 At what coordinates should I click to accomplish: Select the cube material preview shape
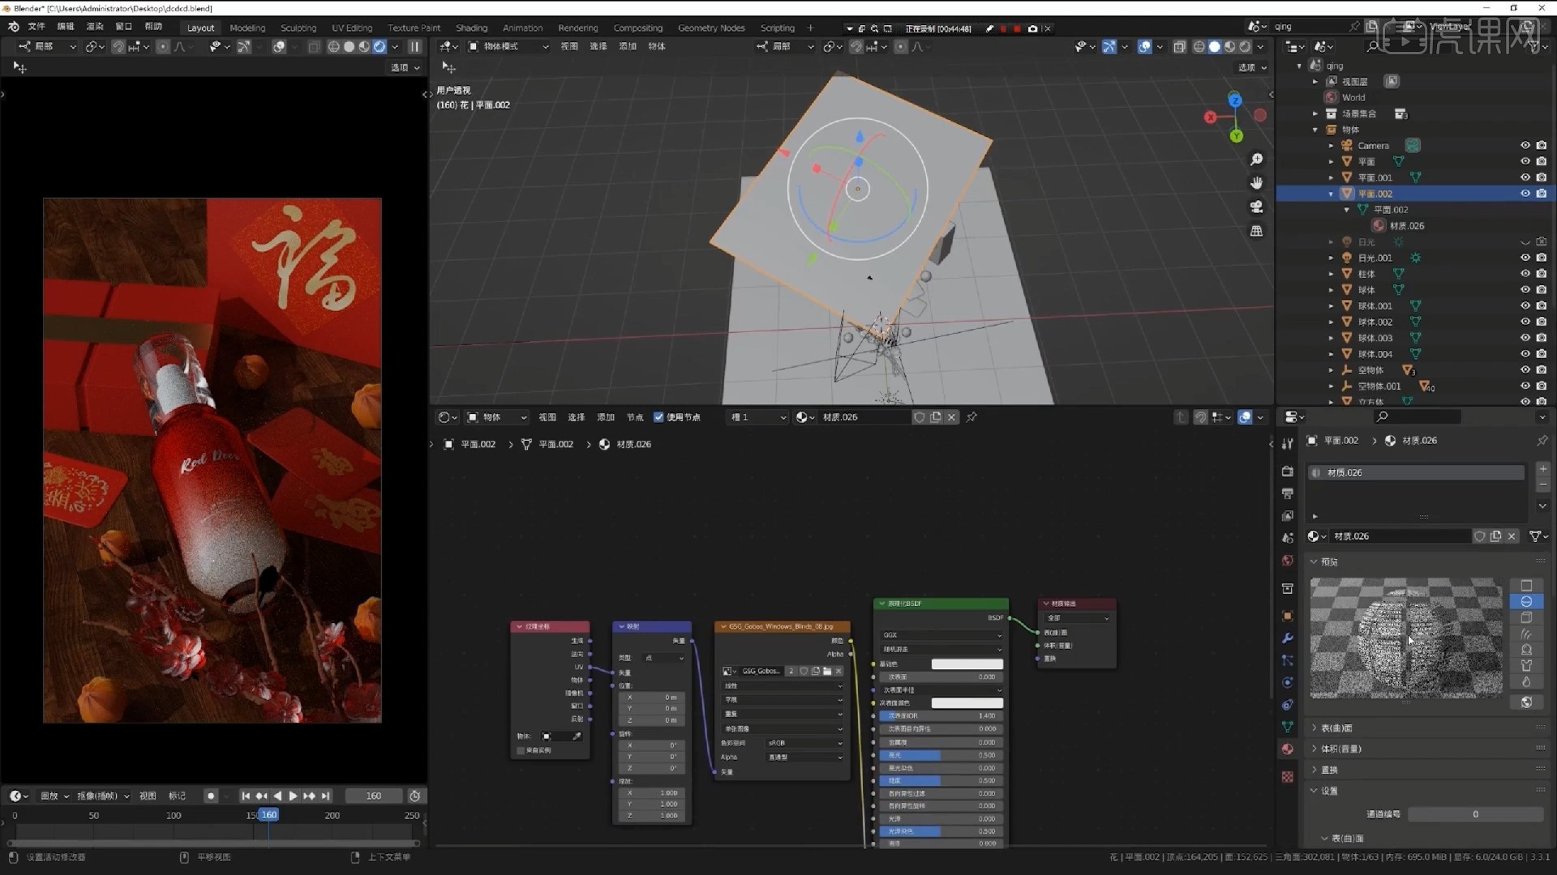click(x=1526, y=617)
